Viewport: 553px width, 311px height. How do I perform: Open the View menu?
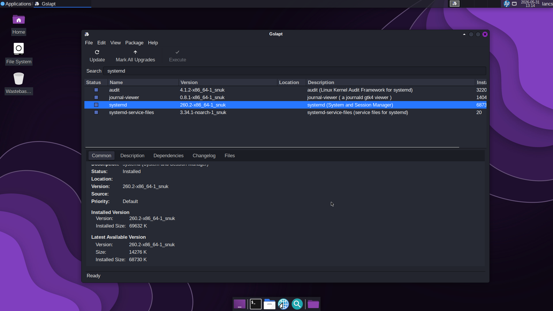click(x=115, y=43)
